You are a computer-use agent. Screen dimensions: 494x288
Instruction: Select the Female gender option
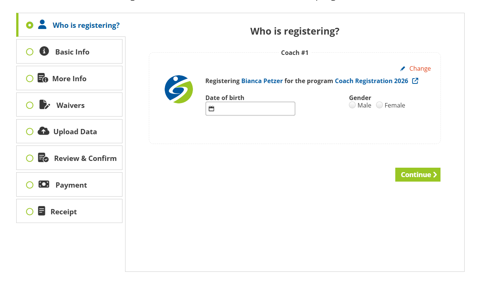379,105
